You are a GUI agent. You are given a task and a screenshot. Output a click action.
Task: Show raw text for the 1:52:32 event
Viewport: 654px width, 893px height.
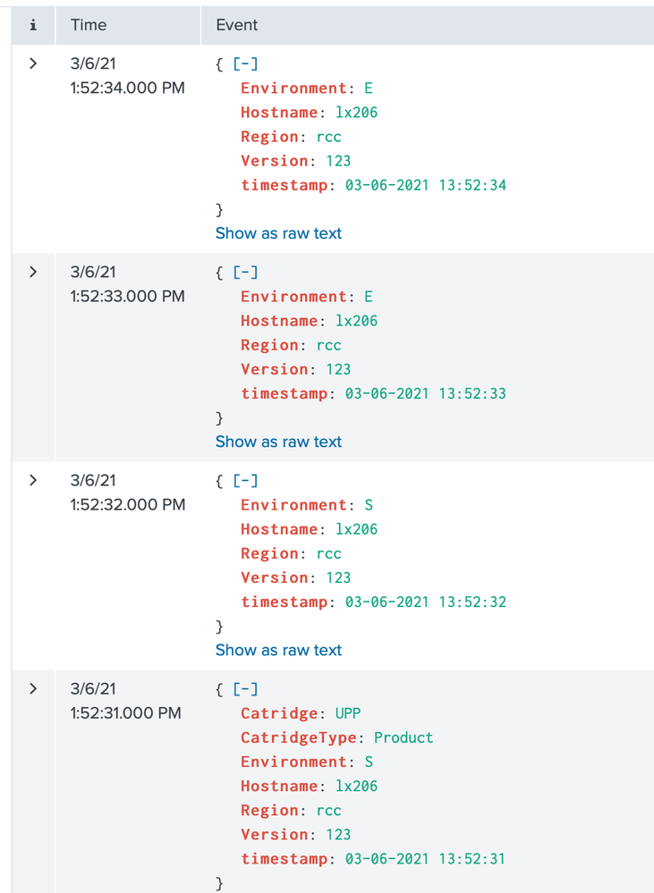click(x=278, y=650)
